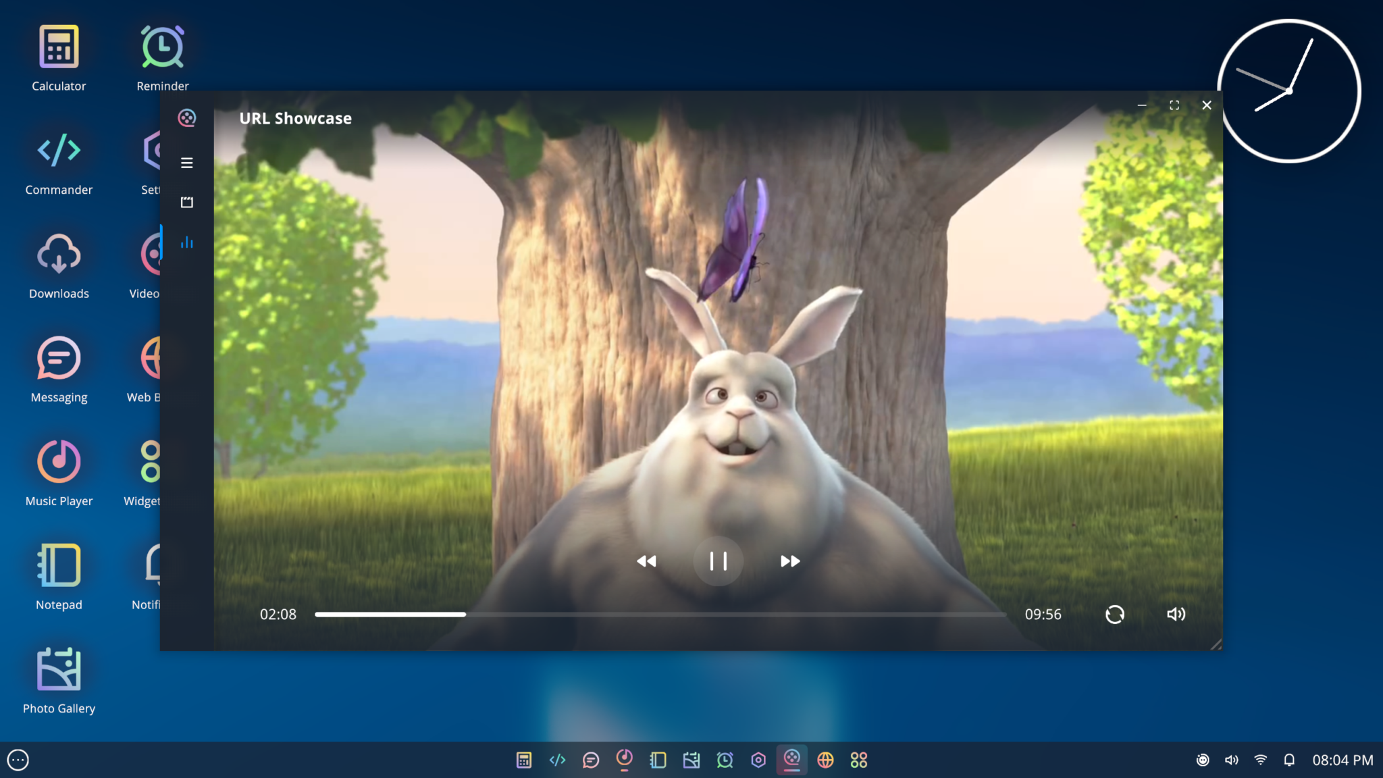Toggle fullscreen on the URL Showcase window
Screen dimensions: 1383x778
[x=1174, y=105]
